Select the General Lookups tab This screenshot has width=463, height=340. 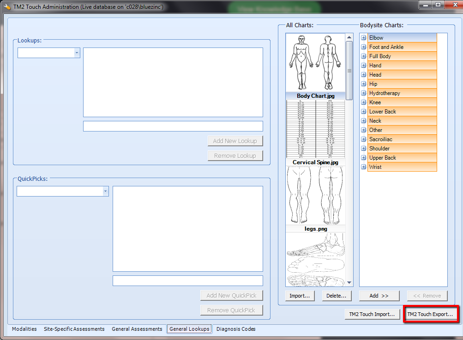point(189,329)
